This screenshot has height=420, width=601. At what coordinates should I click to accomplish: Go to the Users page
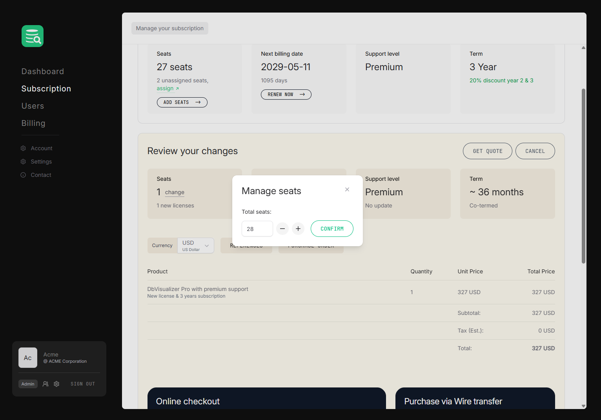click(33, 106)
